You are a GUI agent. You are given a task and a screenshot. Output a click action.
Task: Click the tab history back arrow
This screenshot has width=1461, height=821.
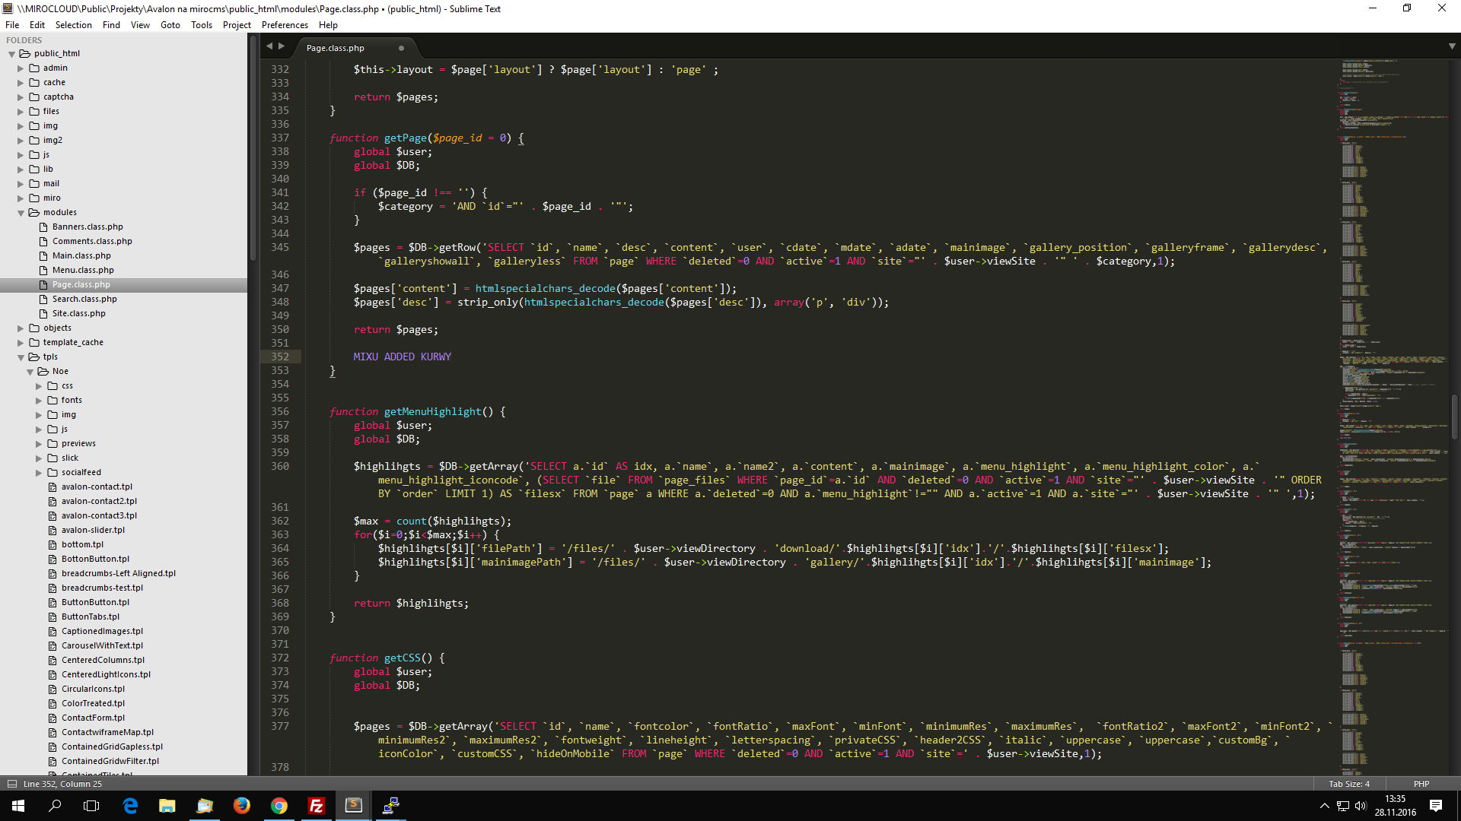coord(269,46)
